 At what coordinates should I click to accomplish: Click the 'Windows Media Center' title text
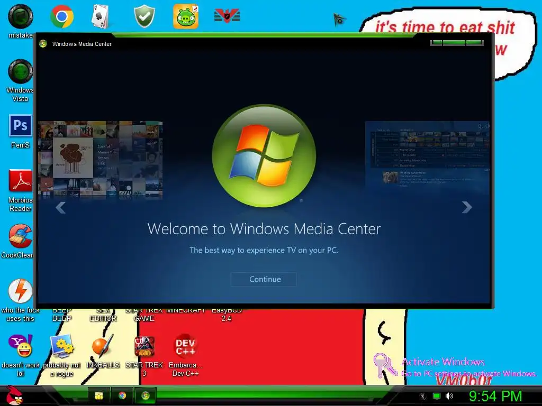point(82,44)
